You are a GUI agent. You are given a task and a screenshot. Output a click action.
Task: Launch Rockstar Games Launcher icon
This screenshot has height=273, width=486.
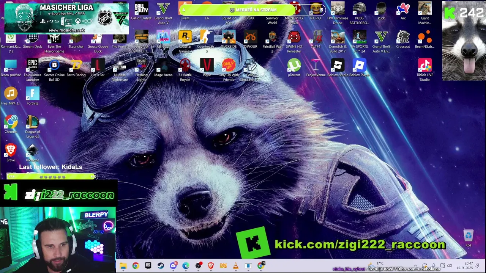pyautogui.click(x=185, y=42)
